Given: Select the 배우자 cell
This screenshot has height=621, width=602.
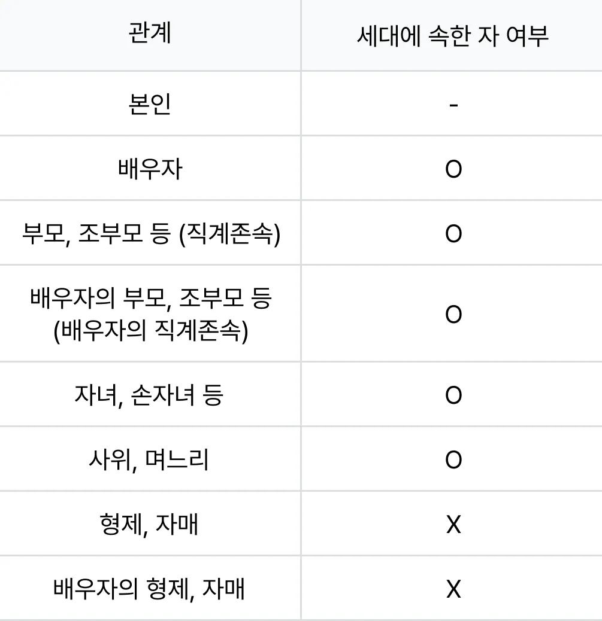Looking at the screenshot, I should coord(150,169).
